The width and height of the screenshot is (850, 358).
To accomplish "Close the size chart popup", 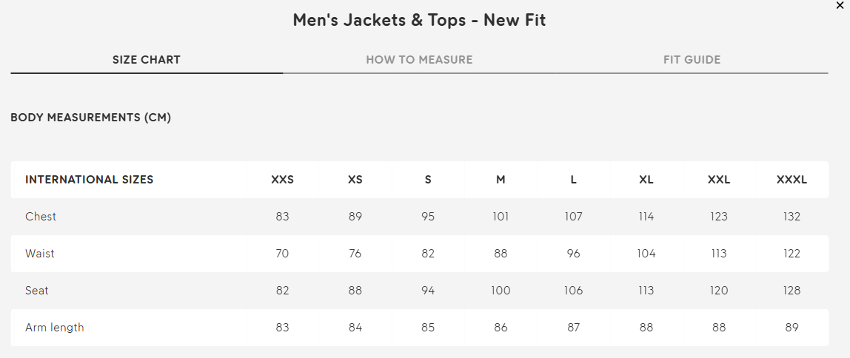I will (x=839, y=5).
